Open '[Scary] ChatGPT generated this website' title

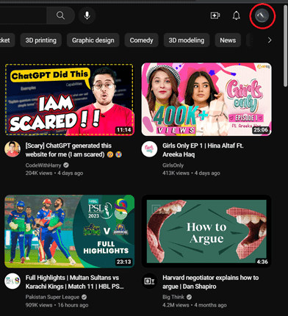[73, 150]
